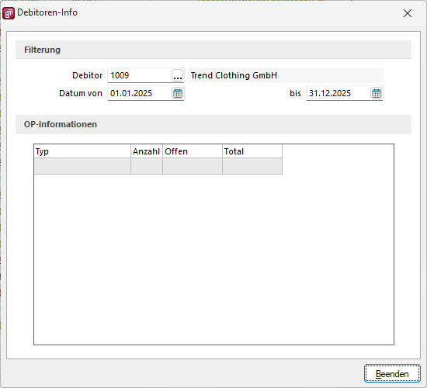The width and height of the screenshot is (427, 388).
Task: Focus the Datum von field 01.01.2025
Action: (x=140, y=93)
